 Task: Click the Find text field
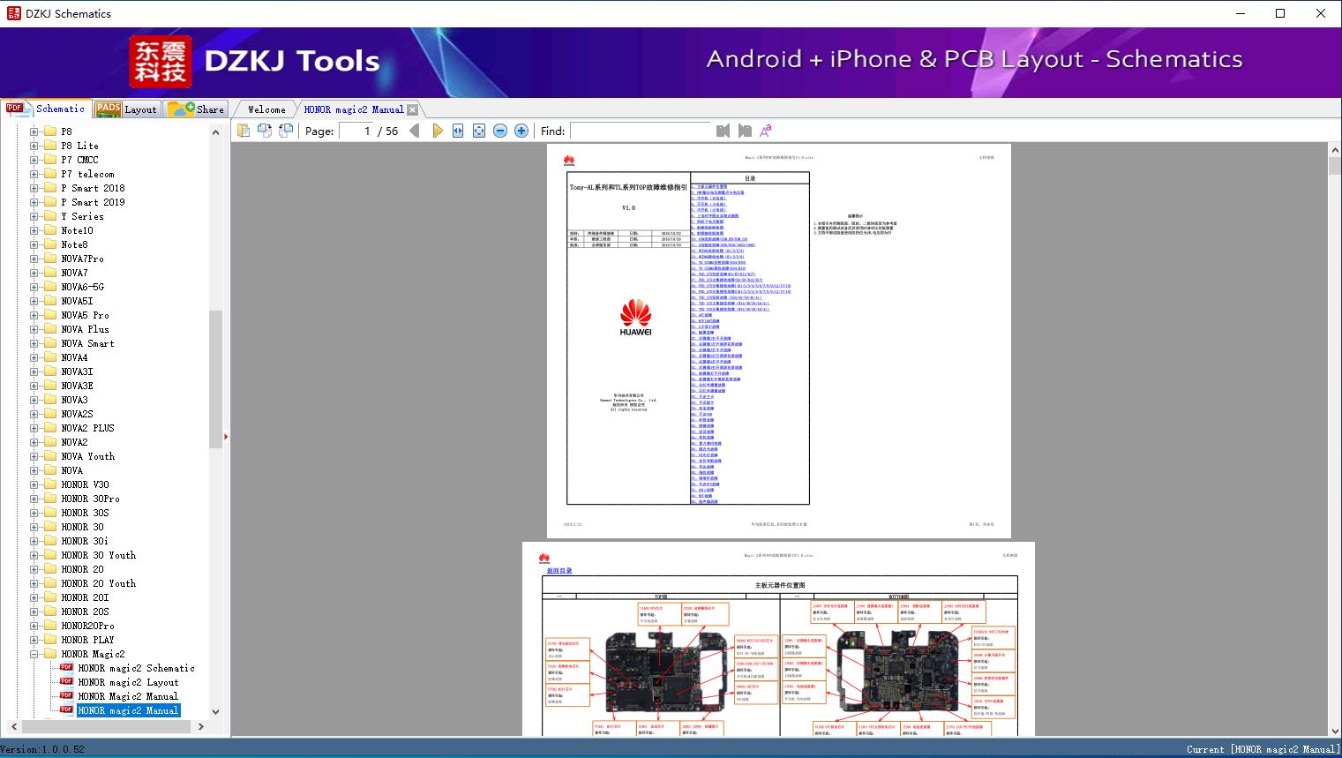point(640,131)
